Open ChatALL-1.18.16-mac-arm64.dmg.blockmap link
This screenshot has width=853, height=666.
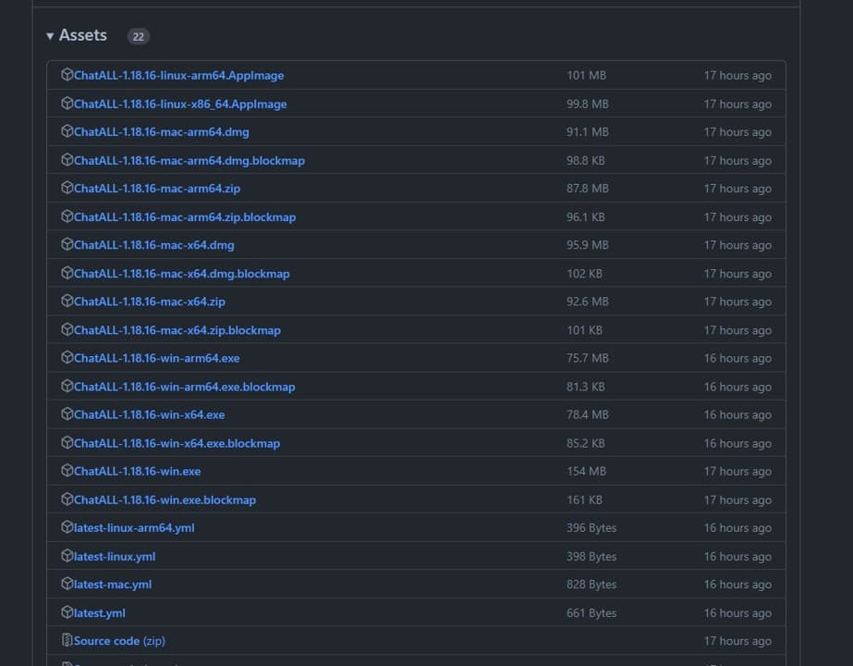(x=189, y=161)
